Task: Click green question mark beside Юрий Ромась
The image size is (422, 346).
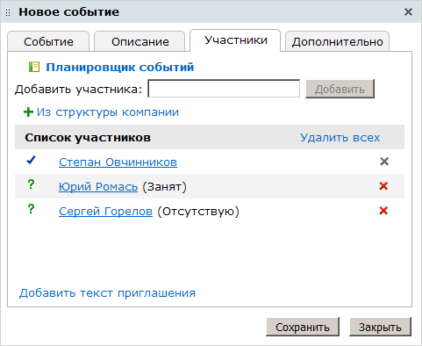Action: coord(31,184)
